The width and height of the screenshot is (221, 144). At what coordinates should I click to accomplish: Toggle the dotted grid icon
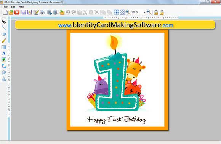[x=122, y=13]
